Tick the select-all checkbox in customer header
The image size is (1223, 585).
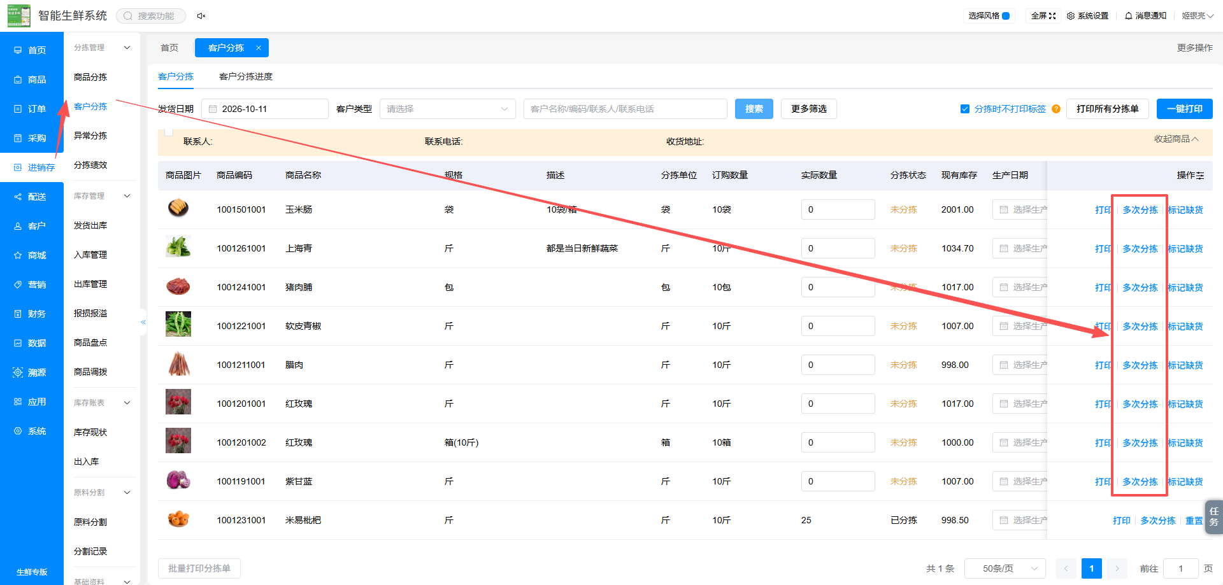169,132
